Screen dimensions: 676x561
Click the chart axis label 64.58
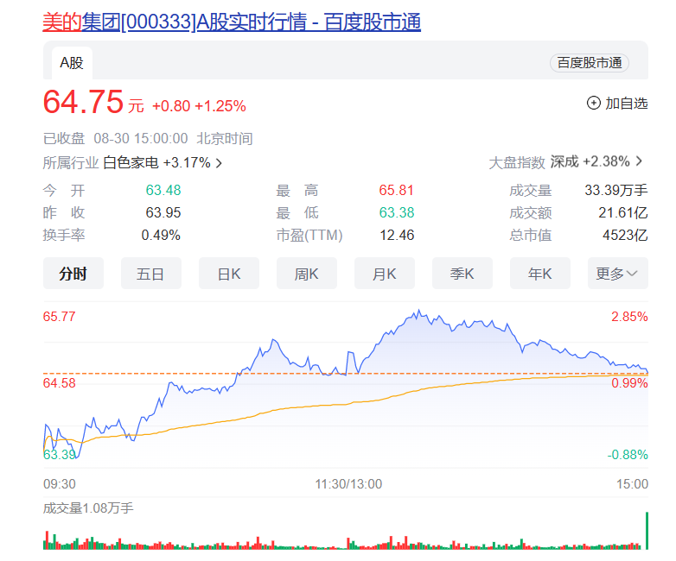(60, 383)
